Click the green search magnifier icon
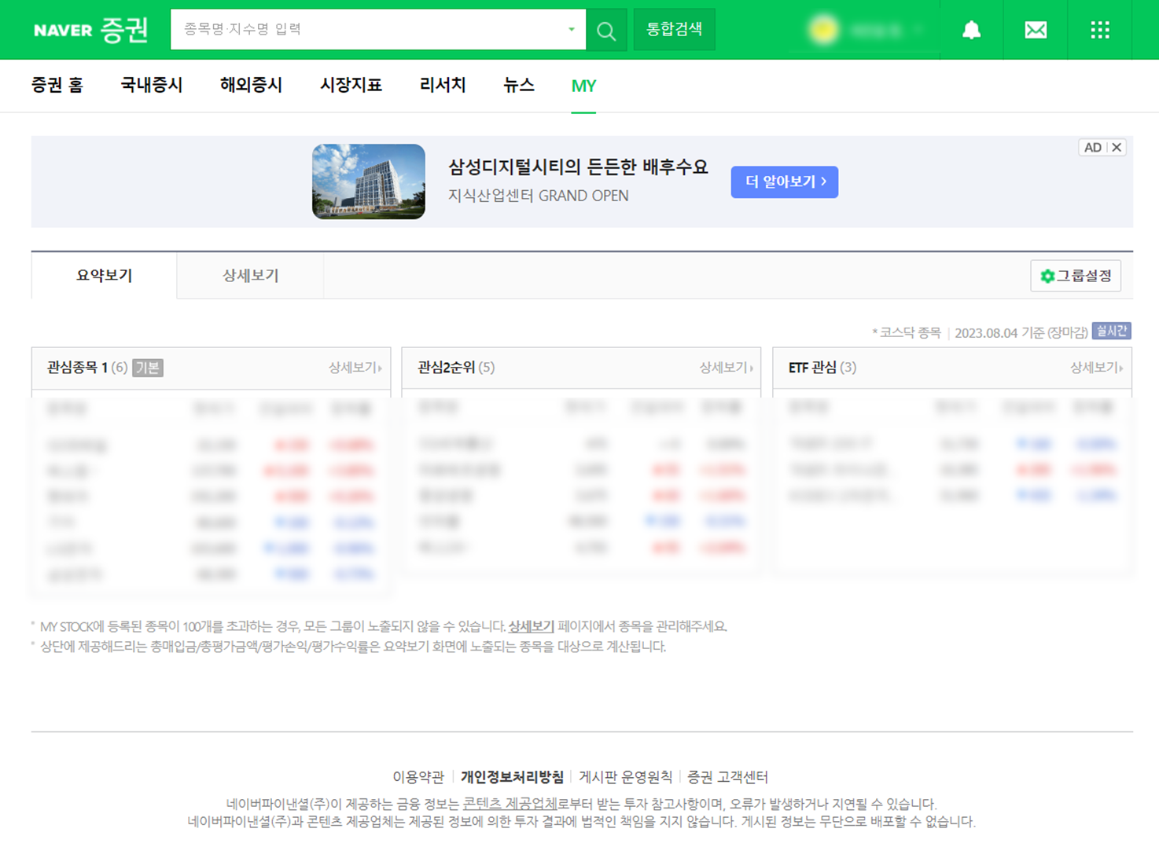1159x847 pixels. click(605, 29)
